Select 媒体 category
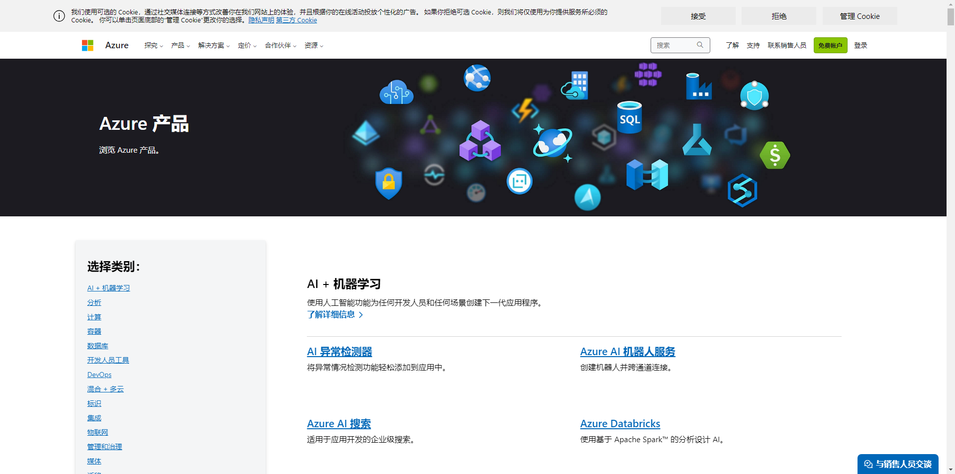The width and height of the screenshot is (955, 474). [94, 461]
